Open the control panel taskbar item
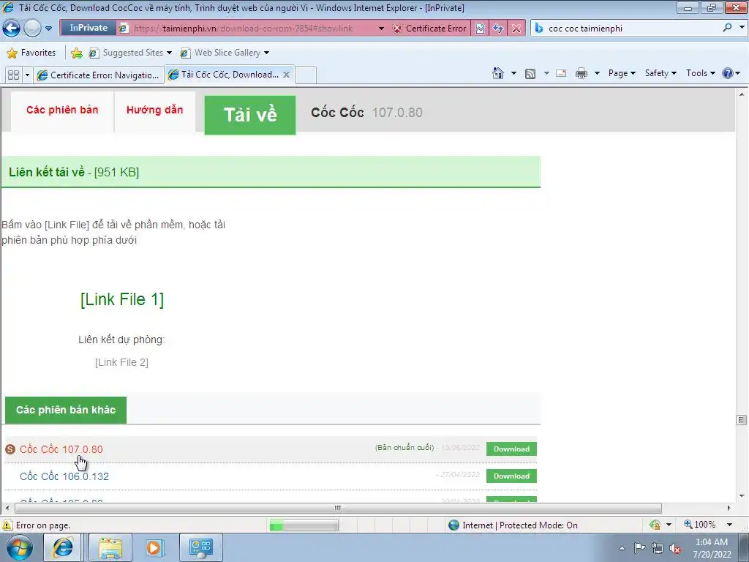The height and width of the screenshot is (562, 749). click(x=201, y=547)
